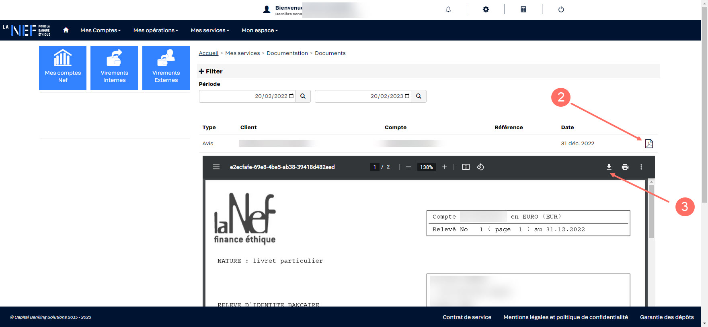Open the Virements Internes tile
The image size is (708, 327).
coord(114,68)
